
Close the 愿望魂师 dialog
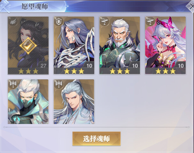[191, 7]
